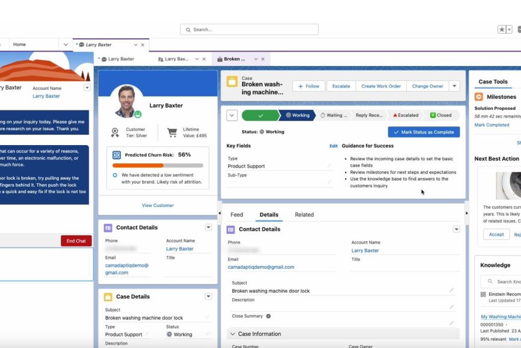Click the global Search field

(250, 29)
